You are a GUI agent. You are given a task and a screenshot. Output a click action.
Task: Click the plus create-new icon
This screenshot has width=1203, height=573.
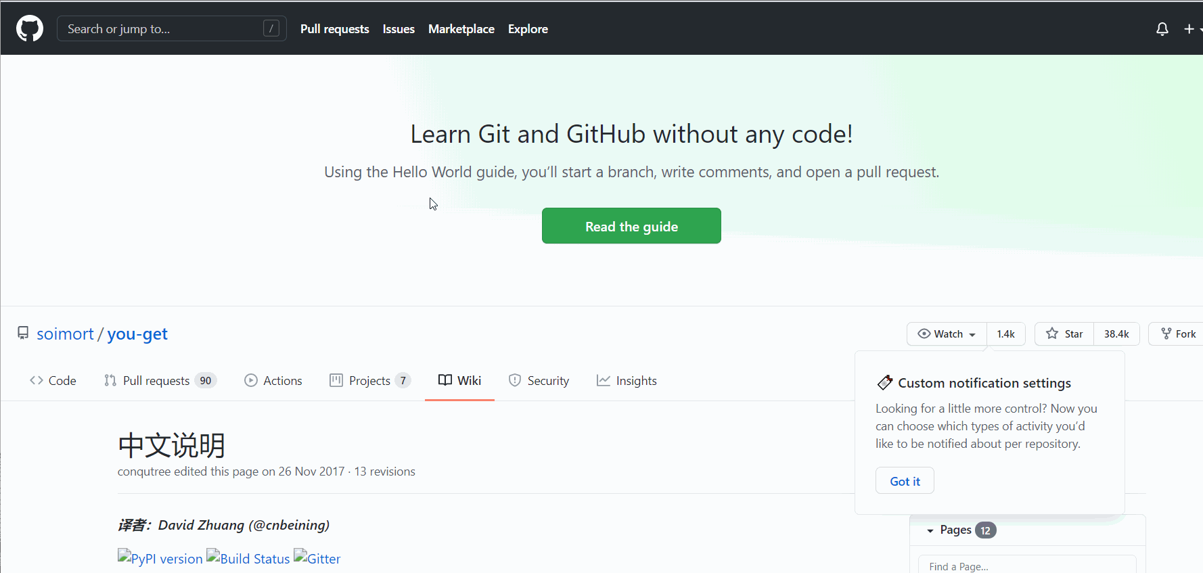coord(1189,29)
